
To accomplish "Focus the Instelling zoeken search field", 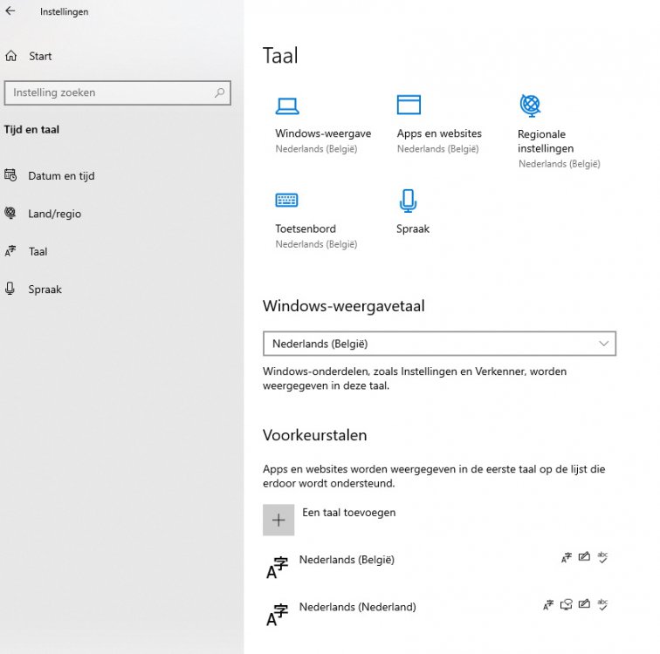I will [x=118, y=92].
